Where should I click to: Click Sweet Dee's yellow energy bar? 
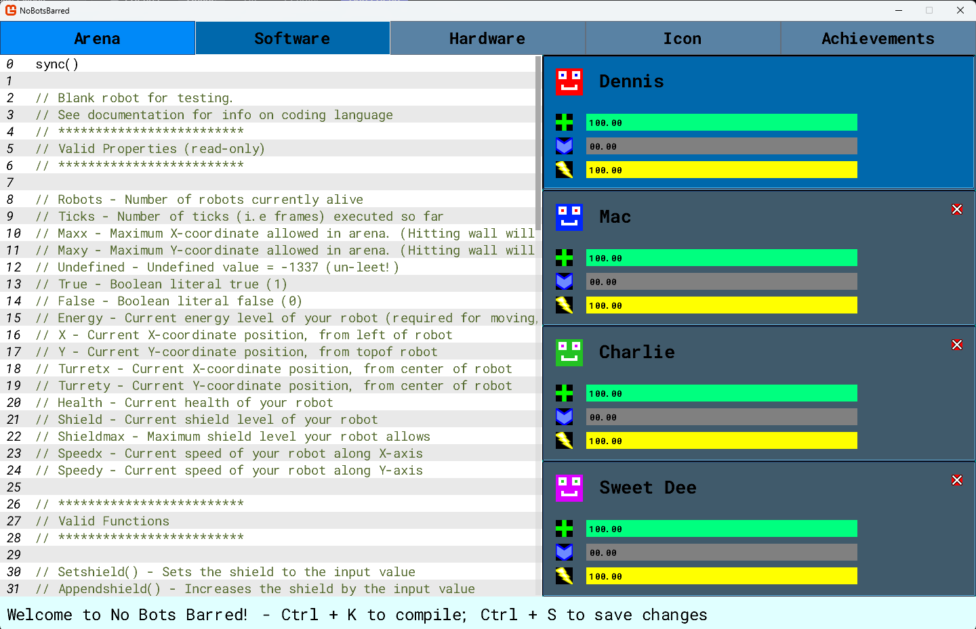click(722, 576)
